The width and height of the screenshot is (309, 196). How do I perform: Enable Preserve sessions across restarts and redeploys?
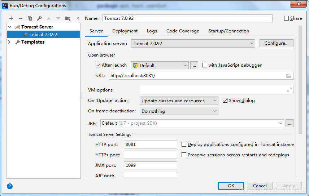click(x=184, y=155)
